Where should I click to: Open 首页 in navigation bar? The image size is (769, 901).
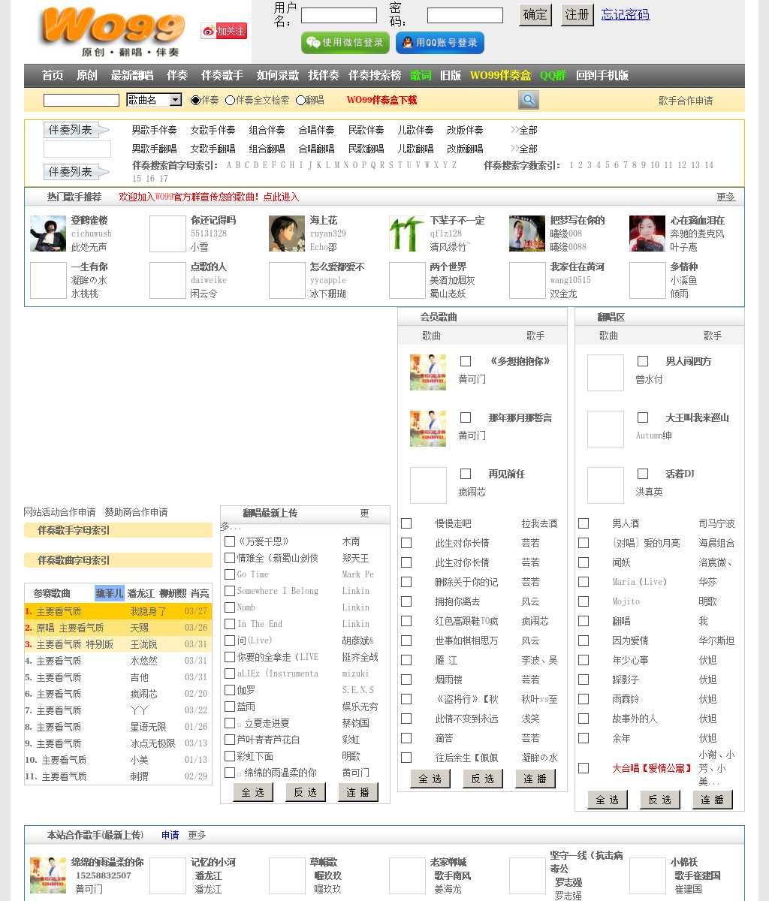53,75
